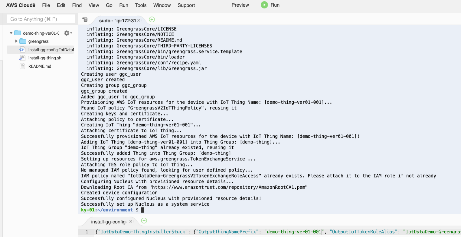Screen dimensions: 461x237
Task: Select demo-thing-ver01 root folder in tree
Action: click(x=41, y=33)
